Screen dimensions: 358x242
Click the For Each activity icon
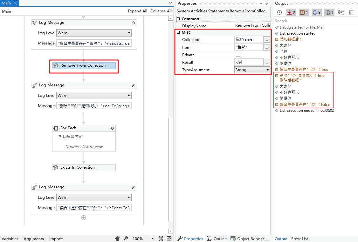pyautogui.click(x=56, y=128)
